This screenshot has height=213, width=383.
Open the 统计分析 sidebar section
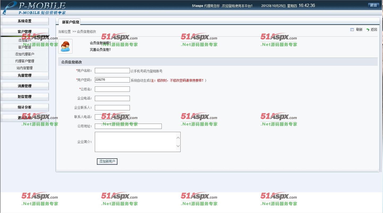click(25, 107)
